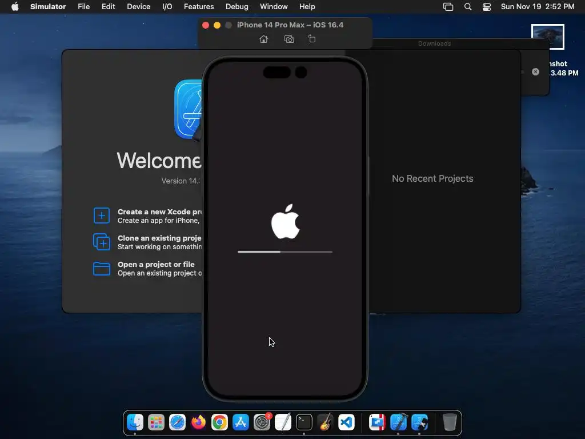Screen dimensions: 585x439
Task: Click the iOS boot progress bar
Action: pos(285,252)
